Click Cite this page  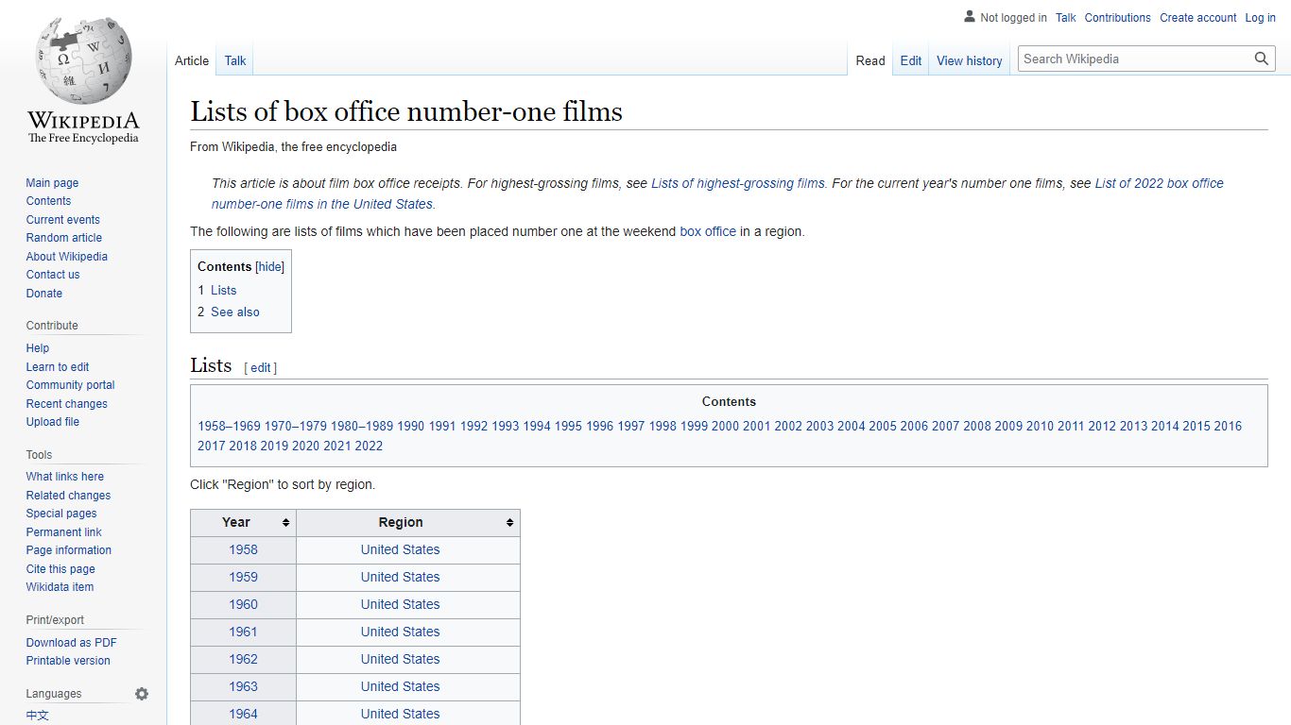(x=60, y=569)
